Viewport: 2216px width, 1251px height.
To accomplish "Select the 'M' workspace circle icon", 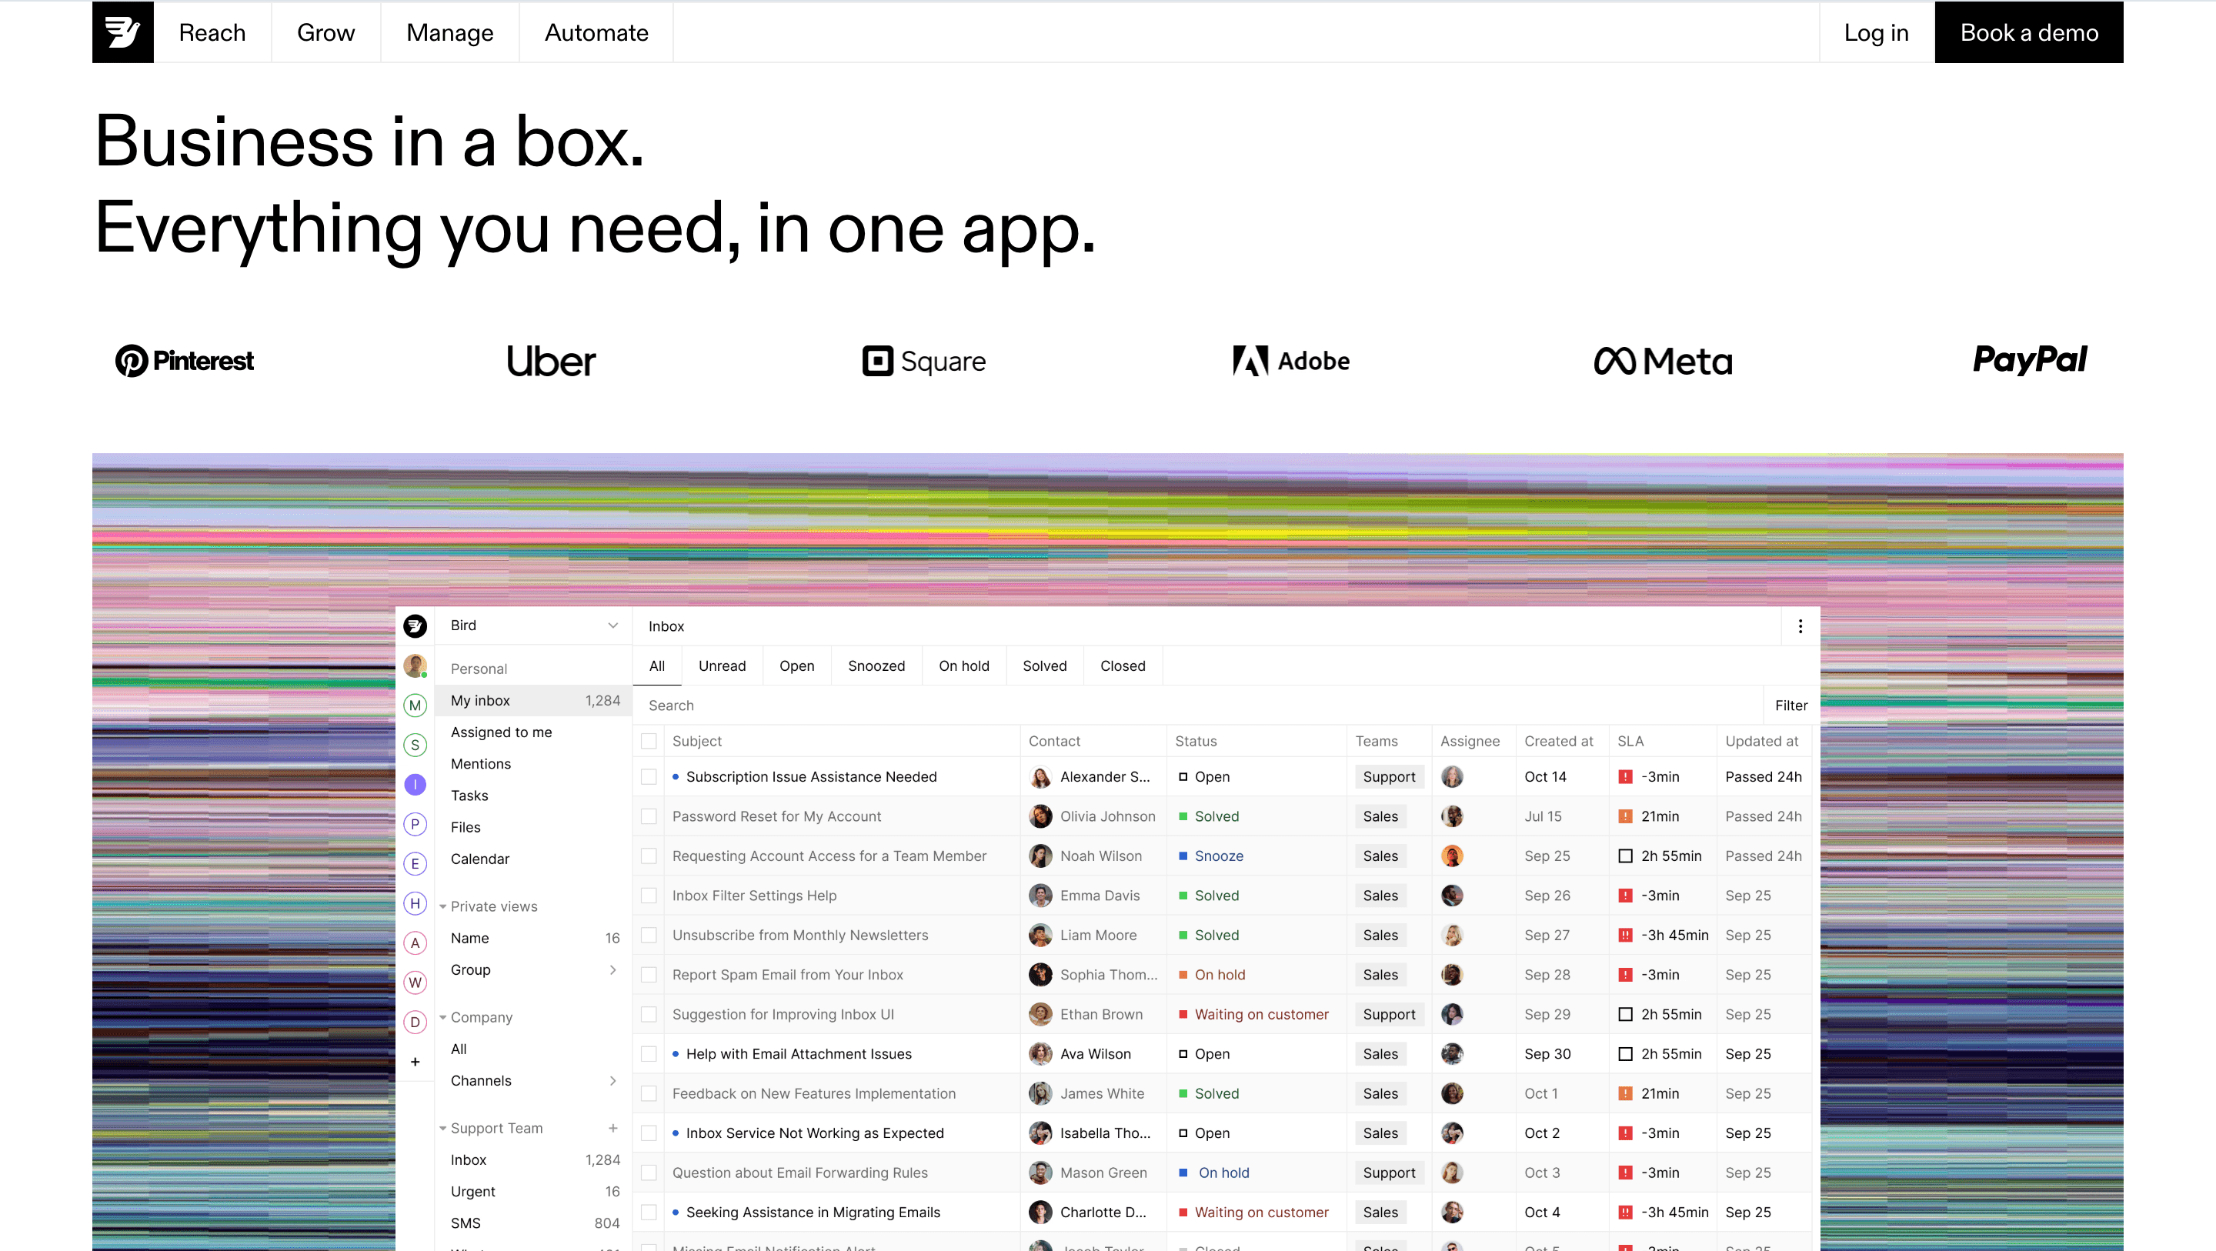I will (415, 706).
